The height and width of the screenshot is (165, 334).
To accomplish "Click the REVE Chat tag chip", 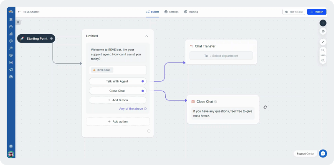I will (102, 70).
